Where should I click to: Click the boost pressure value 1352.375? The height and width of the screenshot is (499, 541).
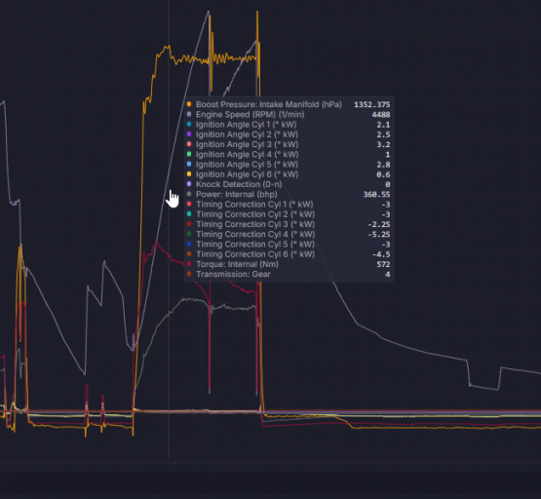[372, 104]
